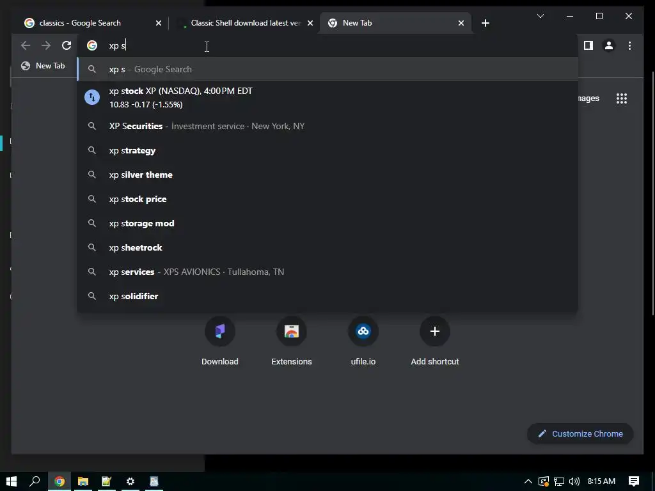Image resolution: width=655 pixels, height=491 pixels.
Task: Click the network tray icon
Action: click(x=559, y=481)
